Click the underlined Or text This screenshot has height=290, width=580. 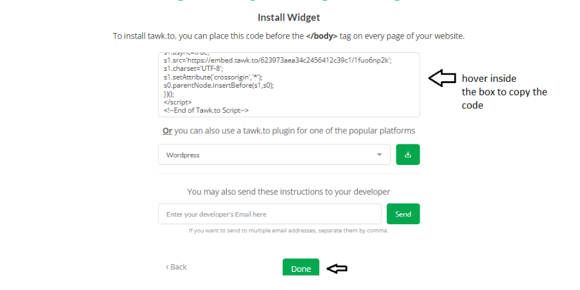[167, 131]
